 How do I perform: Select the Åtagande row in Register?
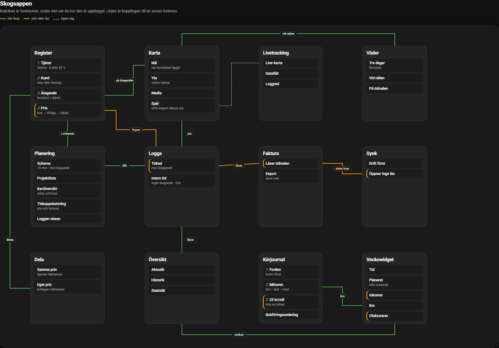[68, 95]
